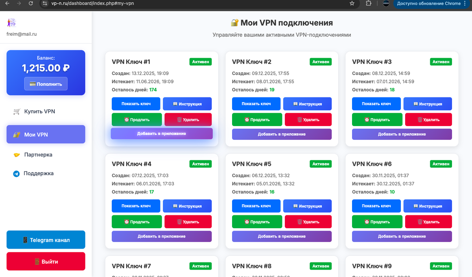
Task: Extend VPN Ключ #6 with Продлить
Action: pyautogui.click(x=377, y=222)
